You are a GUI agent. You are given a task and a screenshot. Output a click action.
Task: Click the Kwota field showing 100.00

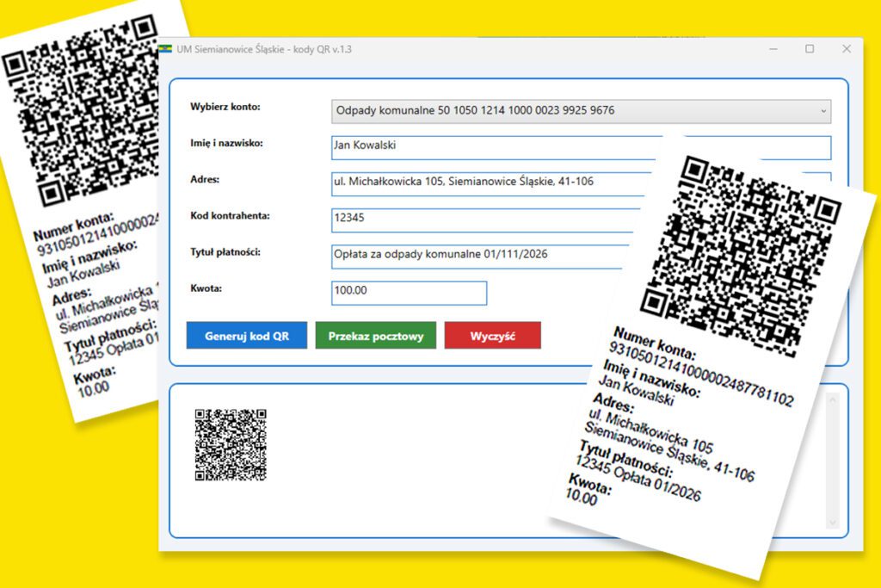point(409,293)
